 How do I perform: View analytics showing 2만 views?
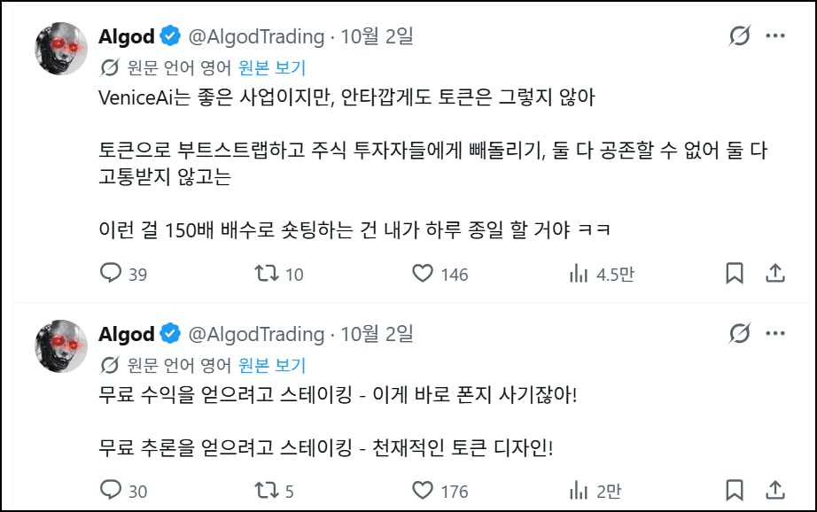click(x=595, y=491)
